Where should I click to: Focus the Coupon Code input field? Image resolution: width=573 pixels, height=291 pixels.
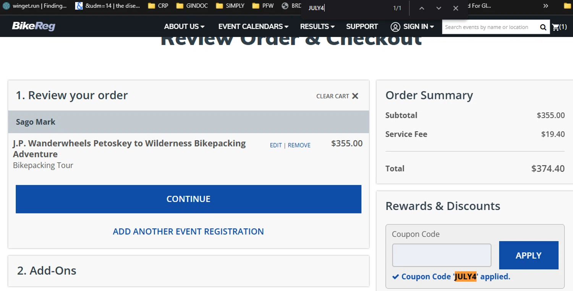(x=442, y=255)
